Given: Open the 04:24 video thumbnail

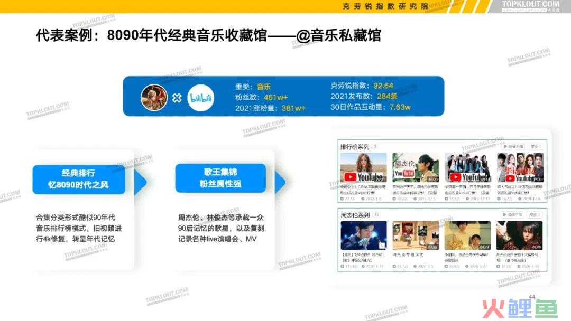Looking at the screenshot, I should [x=468, y=235].
